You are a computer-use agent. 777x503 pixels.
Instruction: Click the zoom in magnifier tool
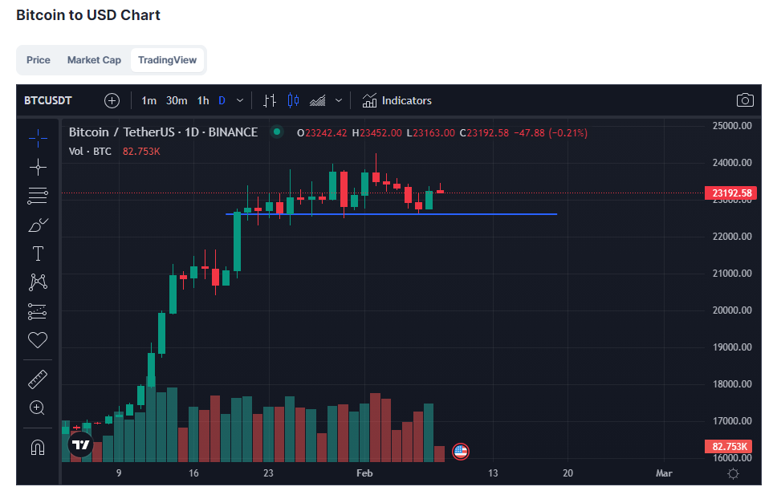point(38,408)
